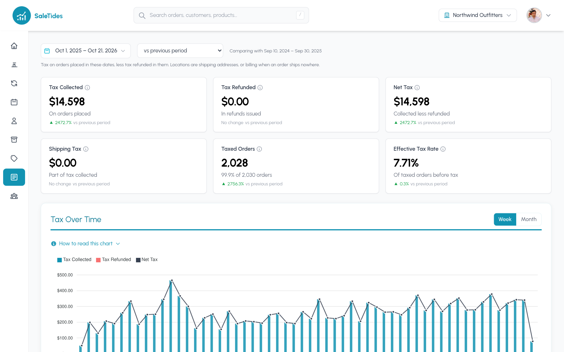Open the team group icon in sidebar
This screenshot has height=352, width=564.
(14, 196)
